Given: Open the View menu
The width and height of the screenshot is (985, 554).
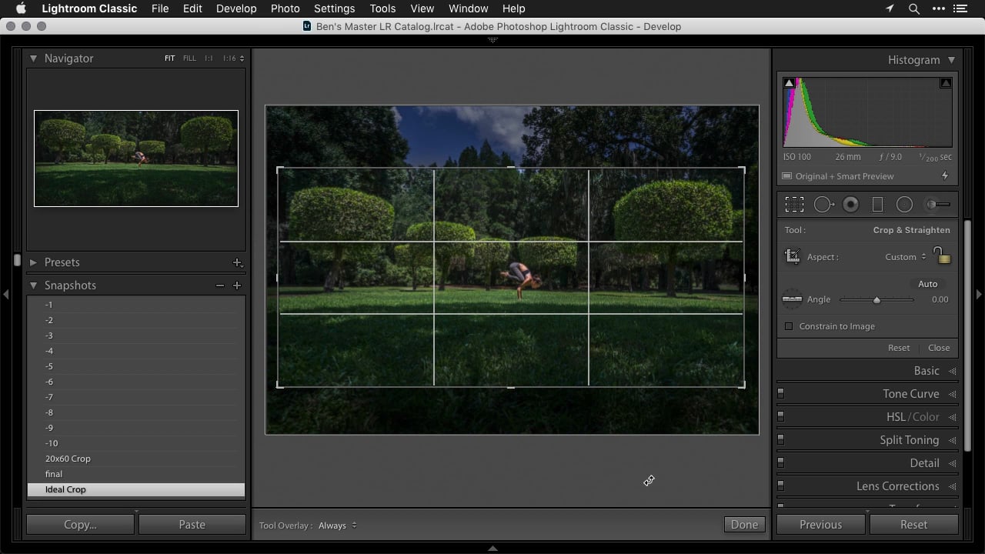Looking at the screenshot, I should click(x=422, y=8).
